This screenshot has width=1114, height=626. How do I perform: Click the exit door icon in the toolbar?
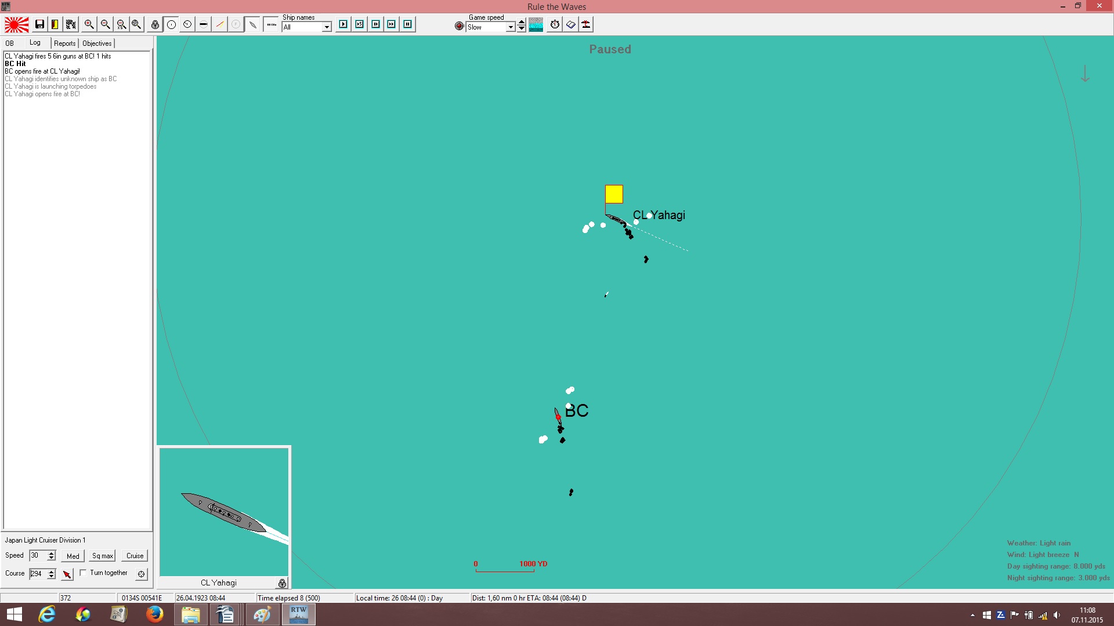[x=55, y=24]
